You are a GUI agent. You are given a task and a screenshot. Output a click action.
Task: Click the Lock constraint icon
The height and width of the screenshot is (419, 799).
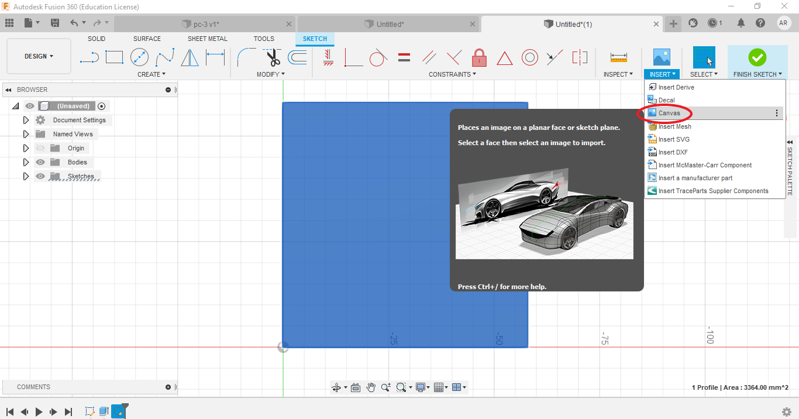click(479, 57)
